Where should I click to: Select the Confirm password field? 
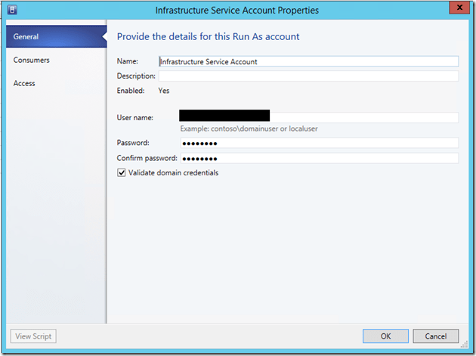tap(317, 158)
